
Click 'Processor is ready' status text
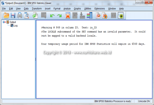[113, 101]
